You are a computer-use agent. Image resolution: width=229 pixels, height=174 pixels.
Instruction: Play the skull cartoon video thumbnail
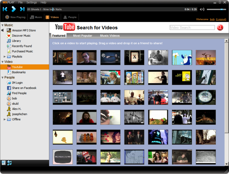pos(110,58)
